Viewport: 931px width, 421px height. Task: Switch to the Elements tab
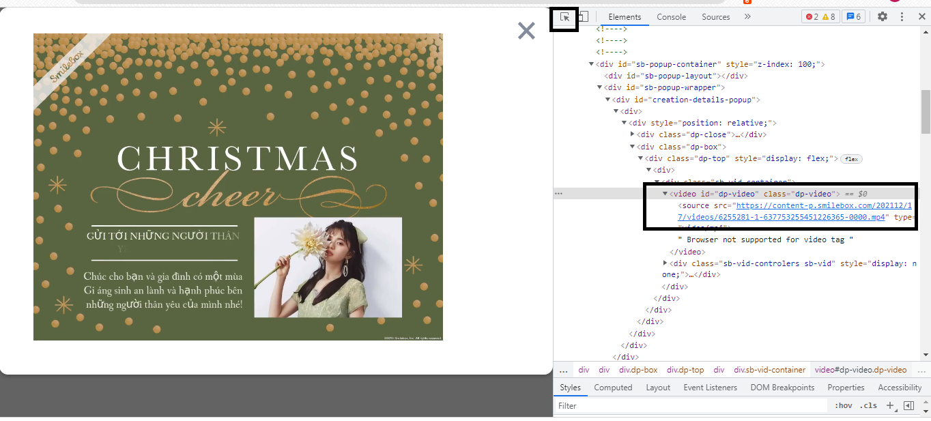pyautogui.click(x=625, y=17)
